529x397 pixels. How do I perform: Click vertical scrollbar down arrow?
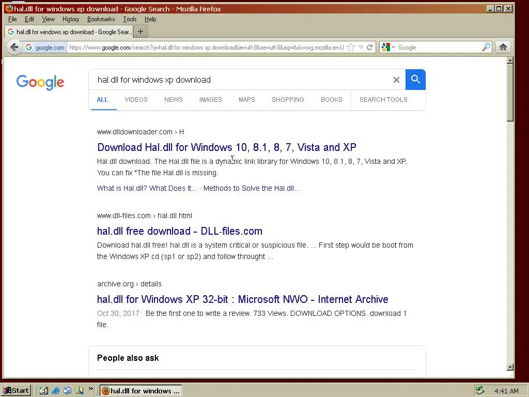click(510, 367)
